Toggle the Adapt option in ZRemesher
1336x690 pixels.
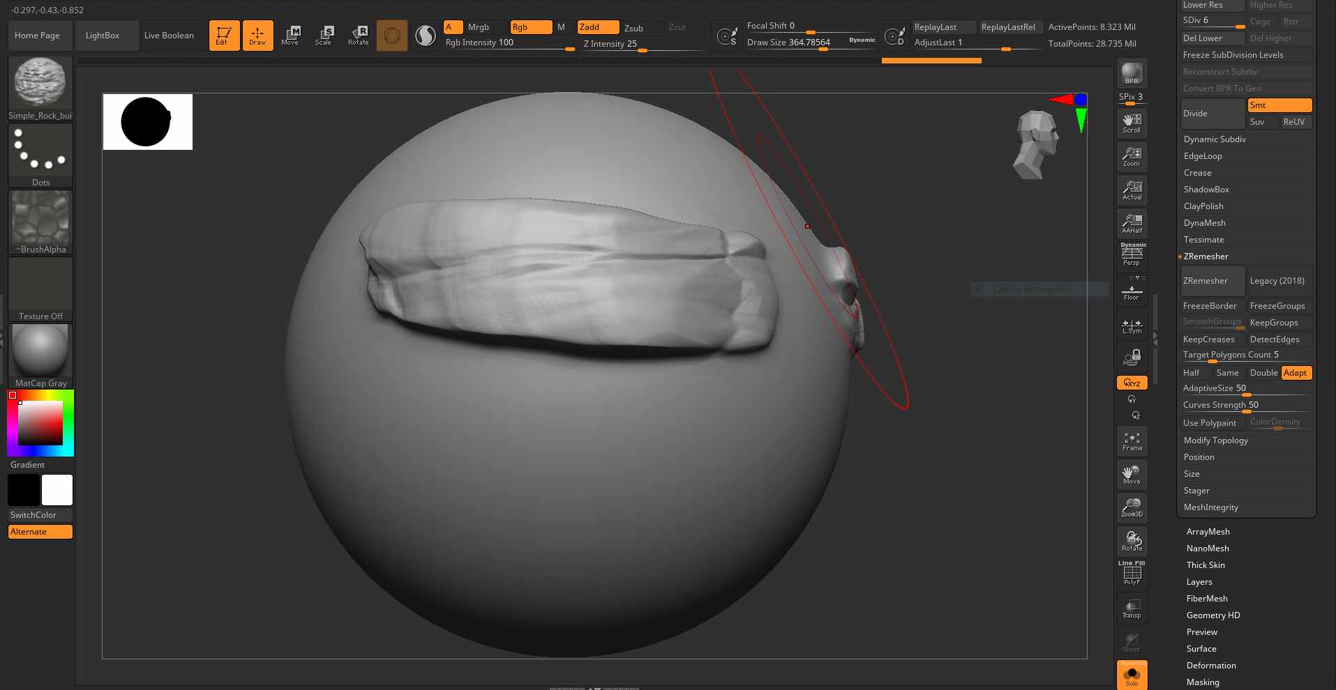click(1296, 373)
